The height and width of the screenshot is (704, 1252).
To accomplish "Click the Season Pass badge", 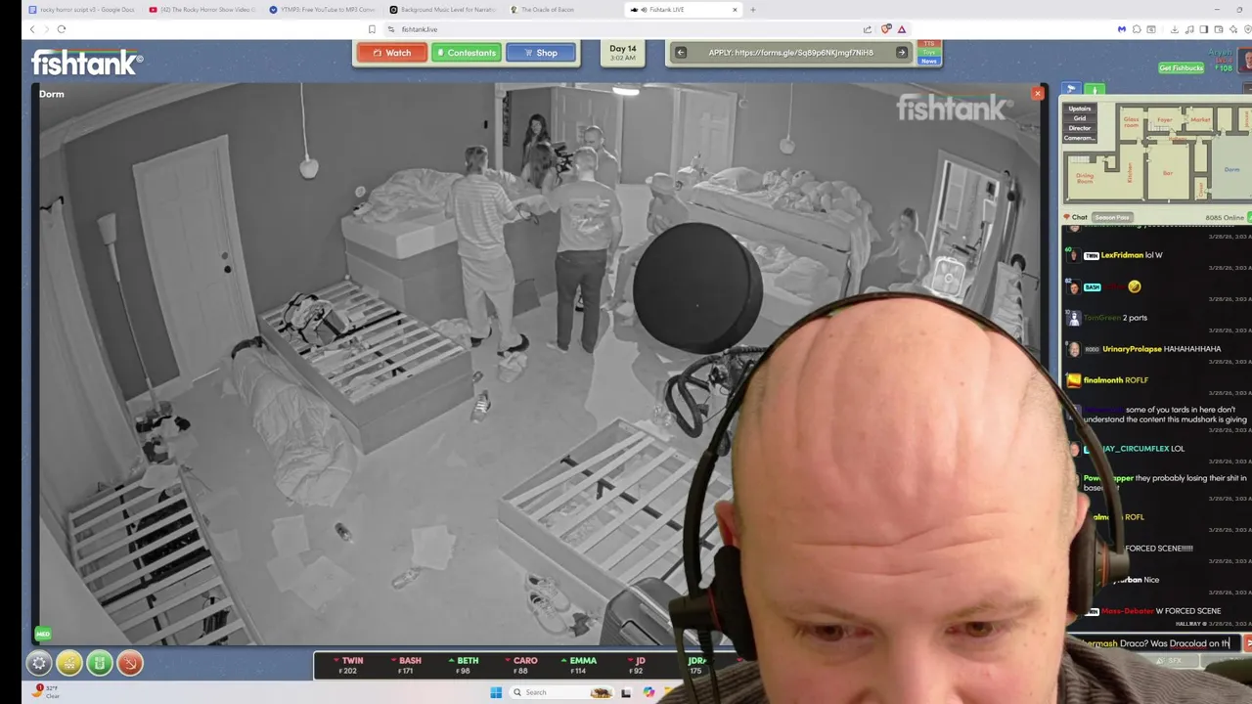I will (1111, 217).
